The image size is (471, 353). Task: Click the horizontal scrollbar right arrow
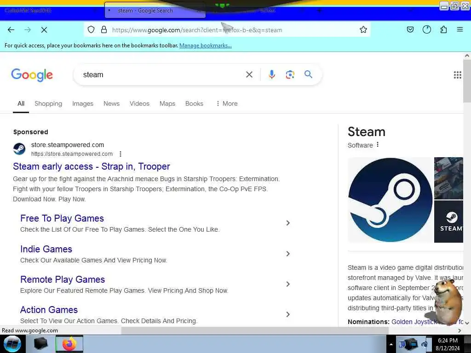460,330
